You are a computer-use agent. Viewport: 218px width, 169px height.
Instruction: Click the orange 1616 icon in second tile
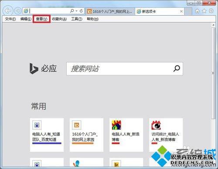[x=77, y=125]
